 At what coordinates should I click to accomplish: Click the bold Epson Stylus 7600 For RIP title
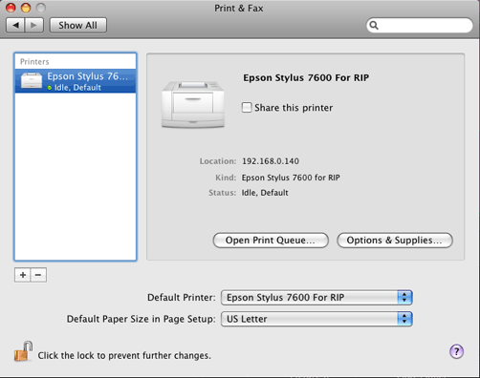(306, 78)
